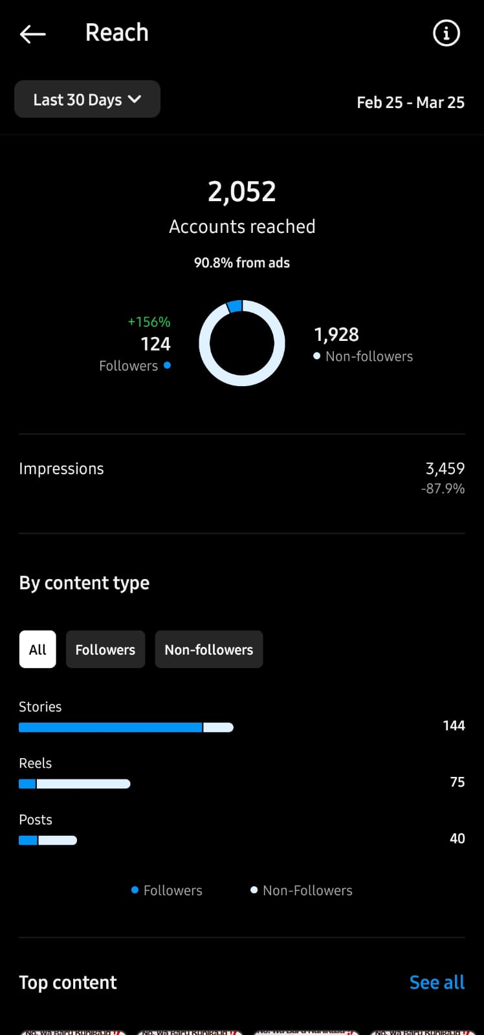Switch to the Non-followers filter tab
Viewport: 484px width, 1035px height.
[208, 649]
